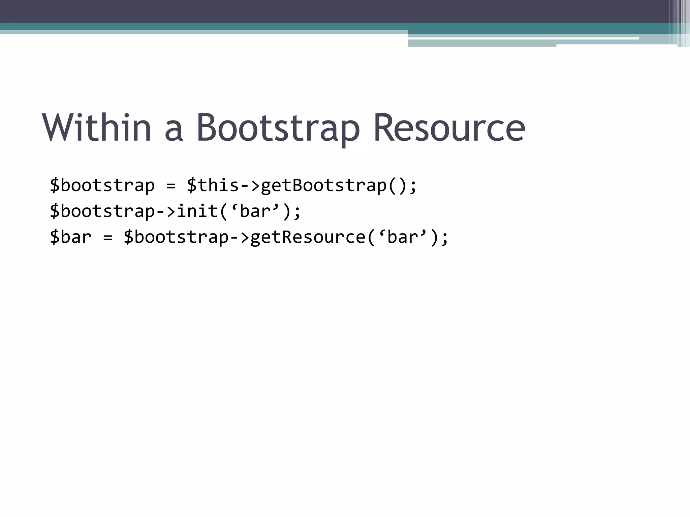The width and height of the screenshot is (690, 517).
Task: Click the '$bootstrap' variable in the third code line
Action: 176,237
